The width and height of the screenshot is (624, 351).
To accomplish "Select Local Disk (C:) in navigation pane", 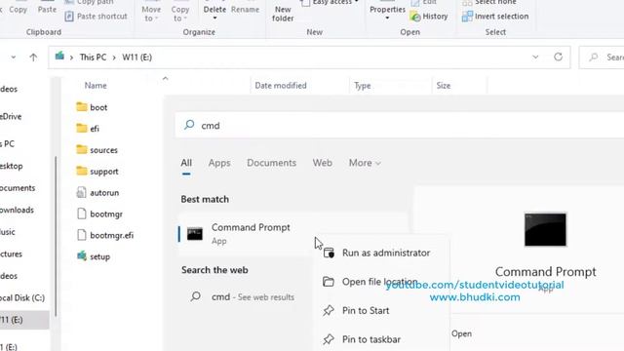I will point(22,297).
